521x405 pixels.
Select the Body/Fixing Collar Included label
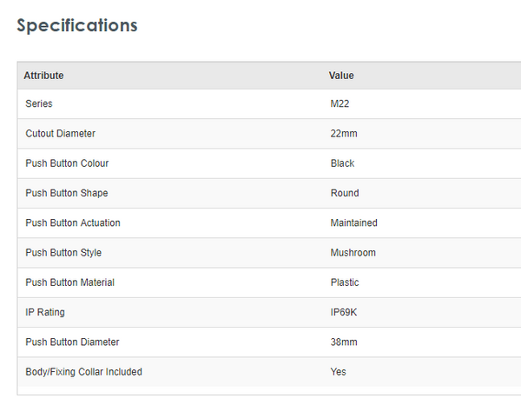pos(84,372)
